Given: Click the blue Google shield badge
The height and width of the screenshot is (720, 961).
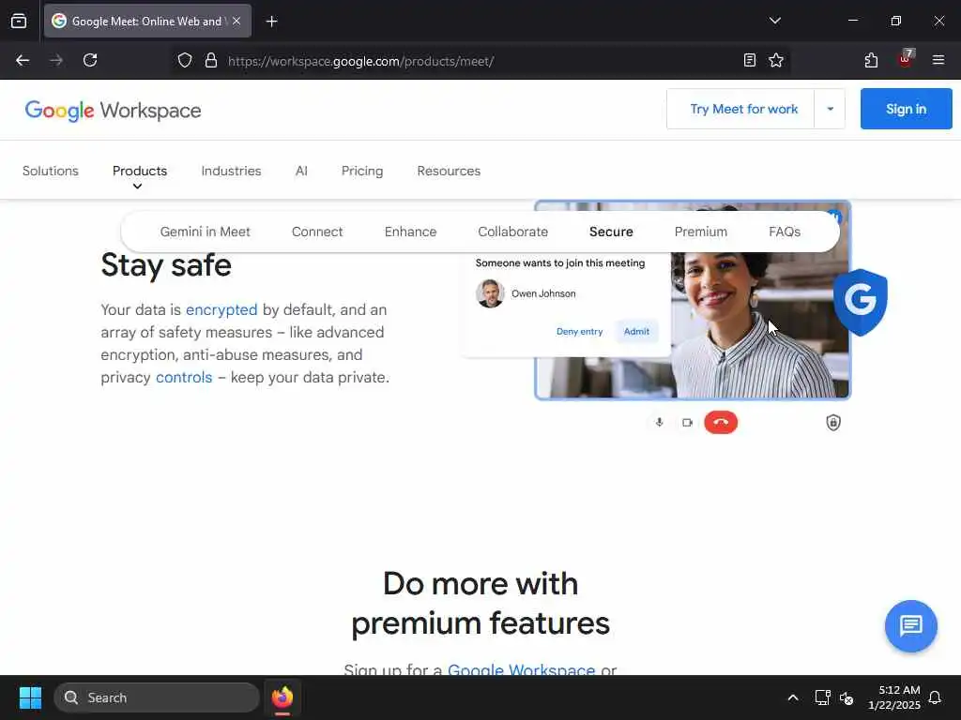Looking at the screenshot, I should pyautogui.click(x=861, y=302).
